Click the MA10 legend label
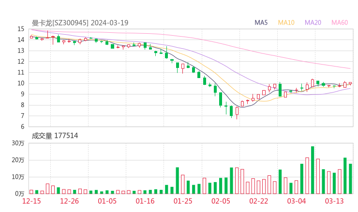The width and height of the screenshot is (358, 212). (x=286, y=23)
